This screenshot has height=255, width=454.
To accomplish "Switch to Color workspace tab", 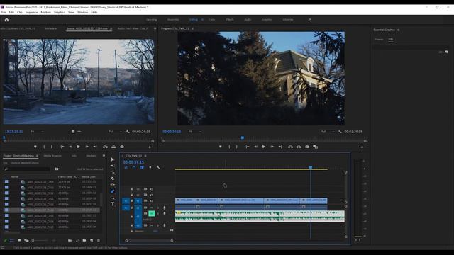I will pos(212,19).
